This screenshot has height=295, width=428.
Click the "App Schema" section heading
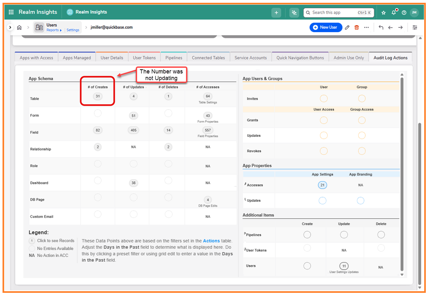click(41, 78)
